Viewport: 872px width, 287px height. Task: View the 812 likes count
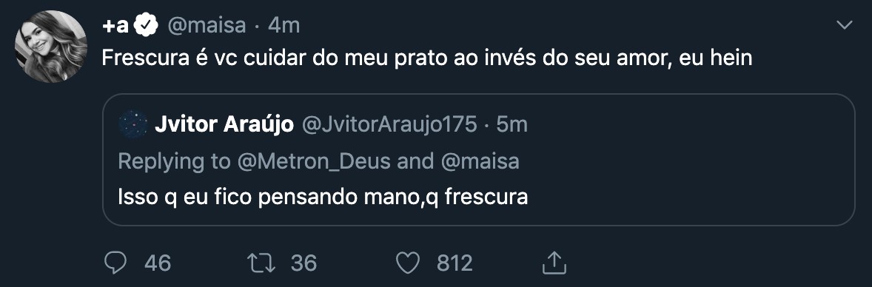[x=455, y=263]
